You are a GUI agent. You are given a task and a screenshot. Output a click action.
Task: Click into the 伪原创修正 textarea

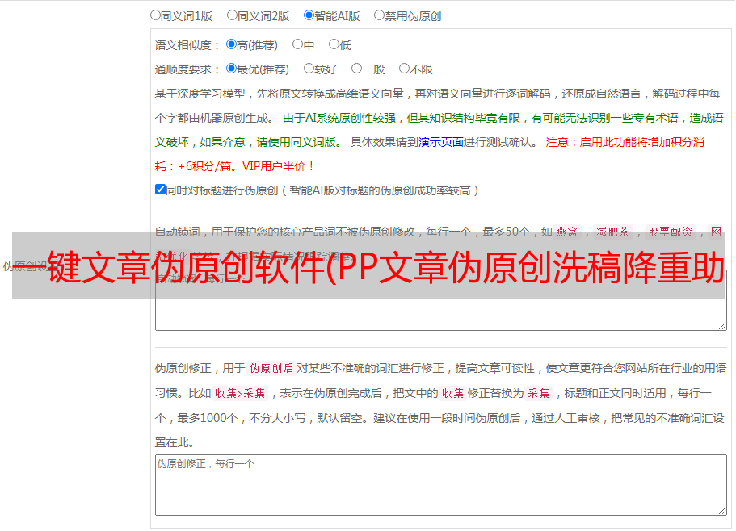pyautogui.click(x=441, y=485)
